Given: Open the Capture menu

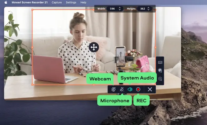Looking at the screenshot, I should click(x=57, y=2).
